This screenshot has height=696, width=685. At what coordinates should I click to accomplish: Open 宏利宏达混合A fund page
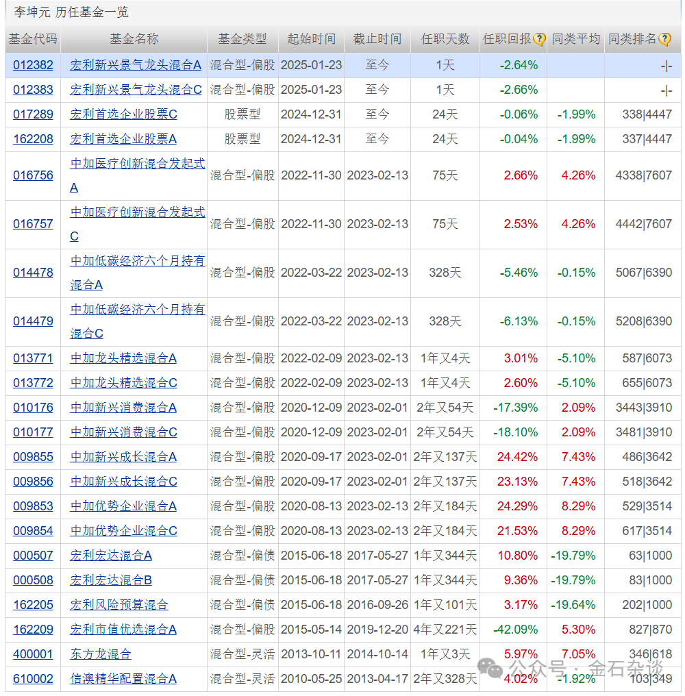(111, 556)
